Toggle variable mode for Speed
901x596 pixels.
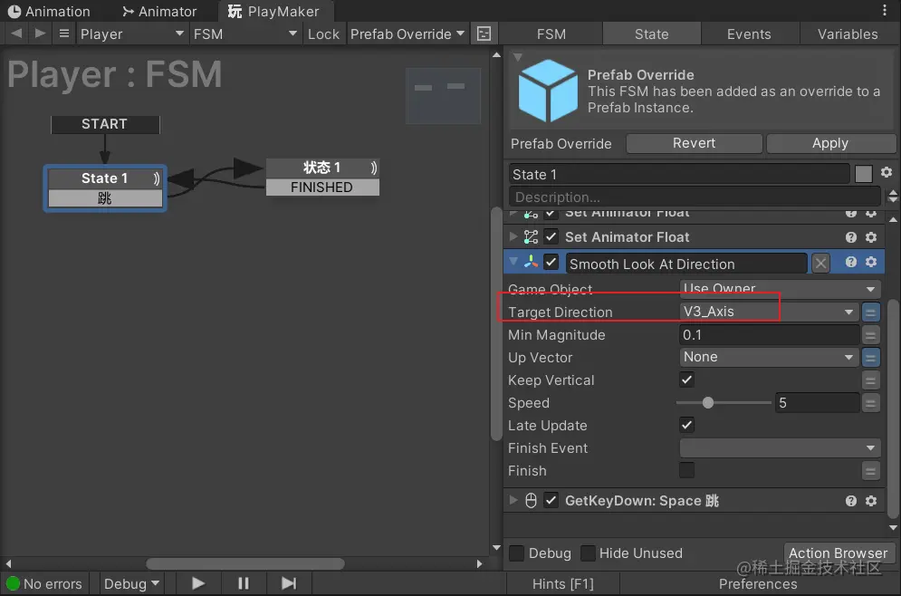point(870,403)
